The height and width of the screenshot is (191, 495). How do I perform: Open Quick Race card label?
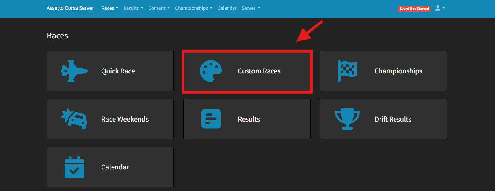[118, 71]
